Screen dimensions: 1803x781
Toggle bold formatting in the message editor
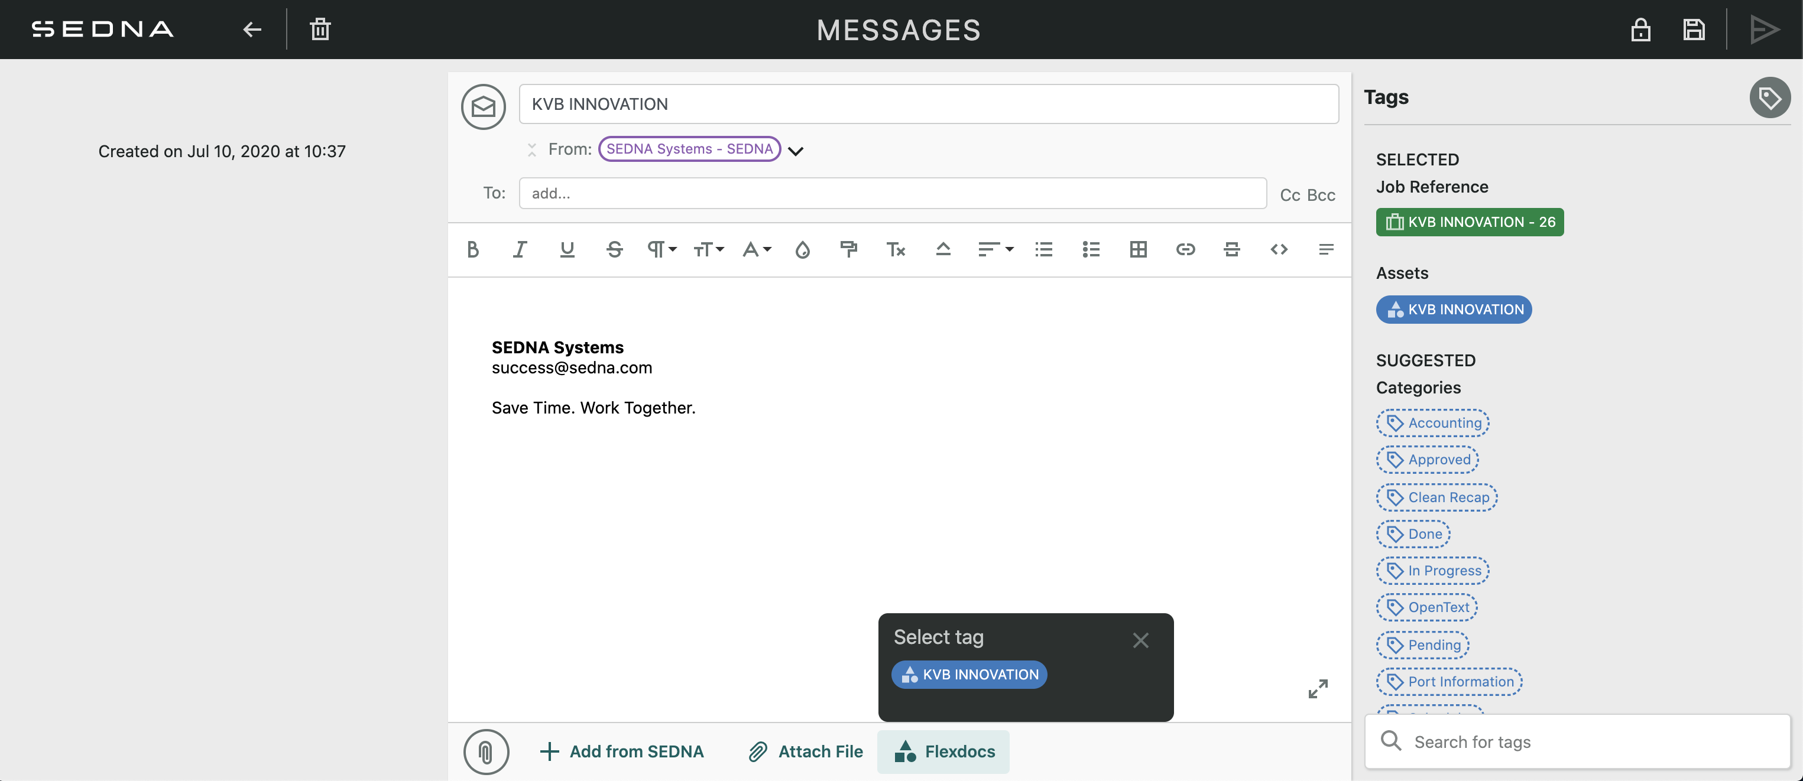point(473,250)
